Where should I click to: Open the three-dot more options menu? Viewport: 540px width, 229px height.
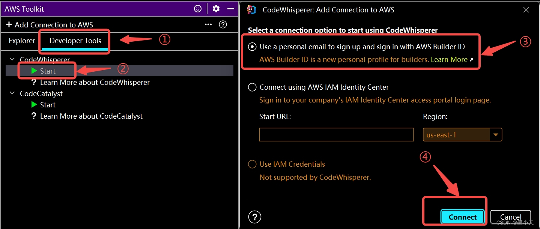point(208,25)
